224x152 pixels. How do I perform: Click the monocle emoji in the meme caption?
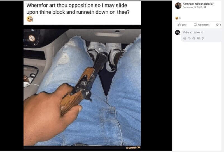click(30, 19)
